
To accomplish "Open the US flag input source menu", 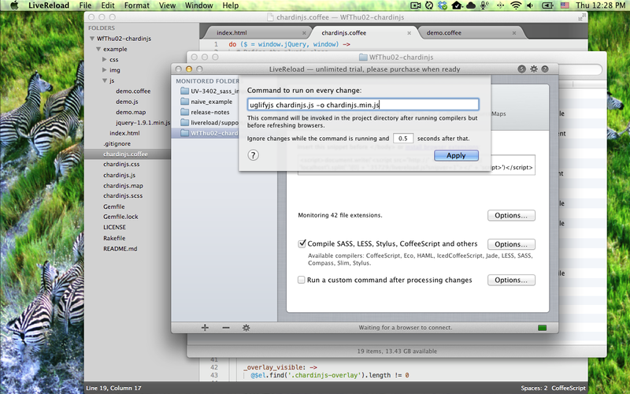I will pos(565,6).
